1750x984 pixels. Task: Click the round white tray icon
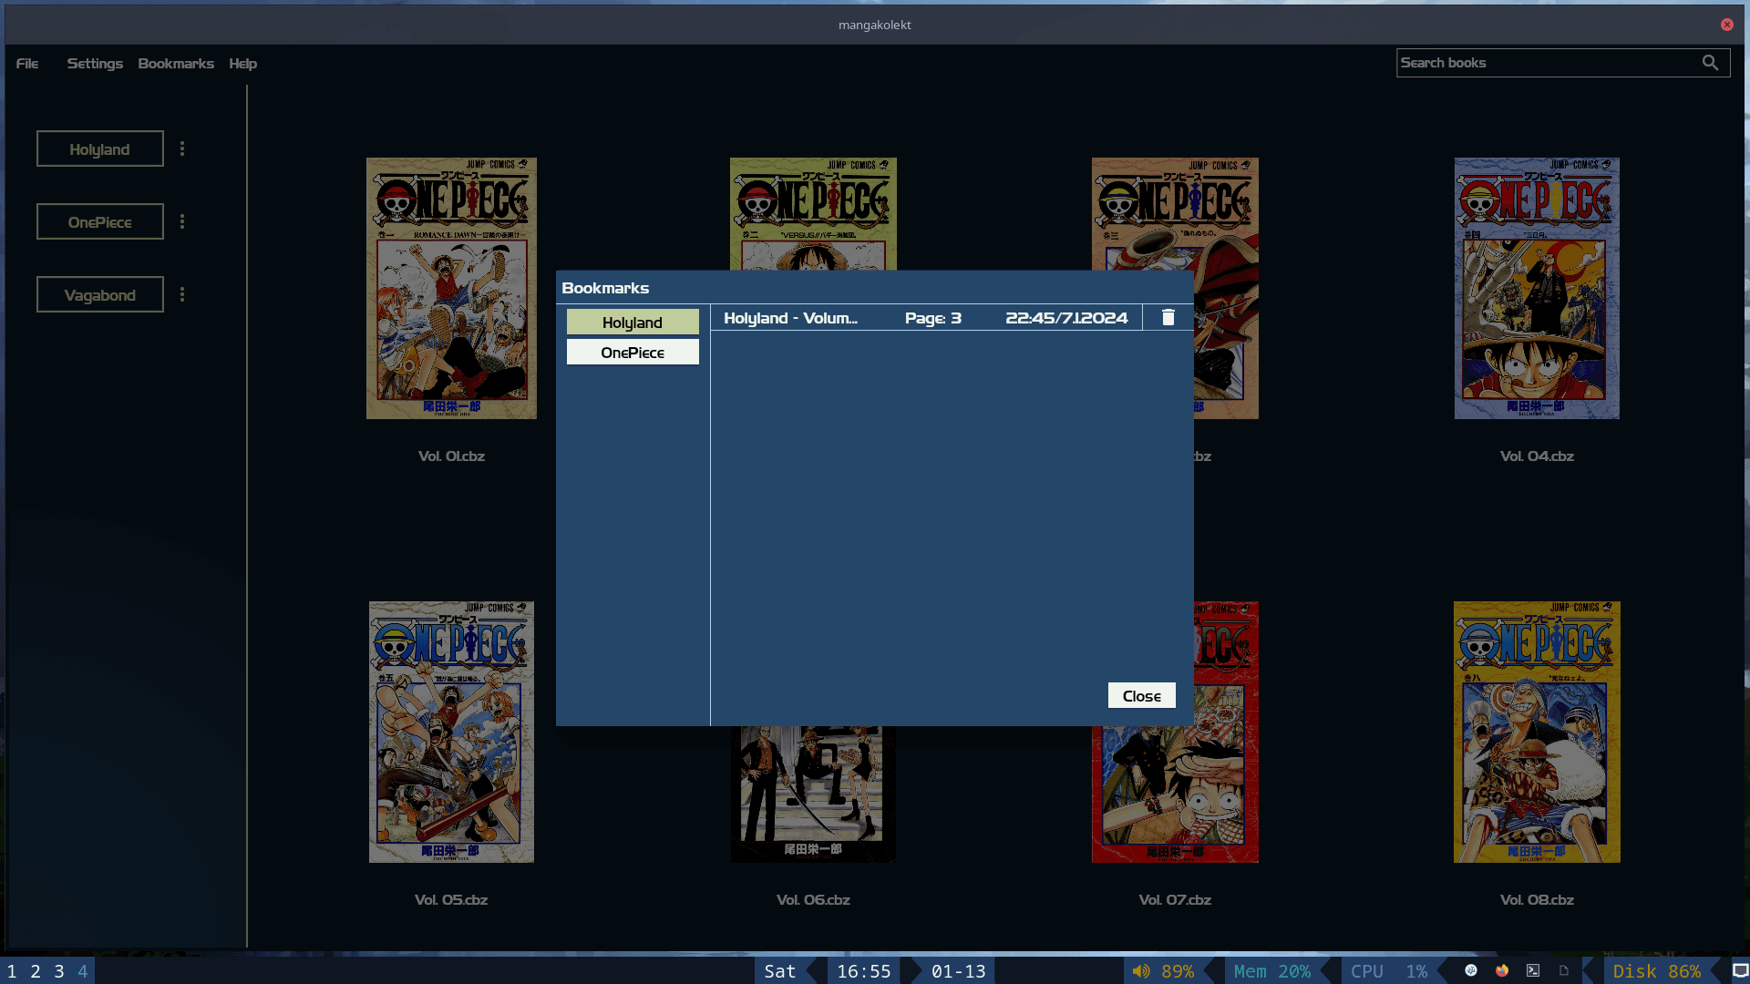(x=1471, y=970)
